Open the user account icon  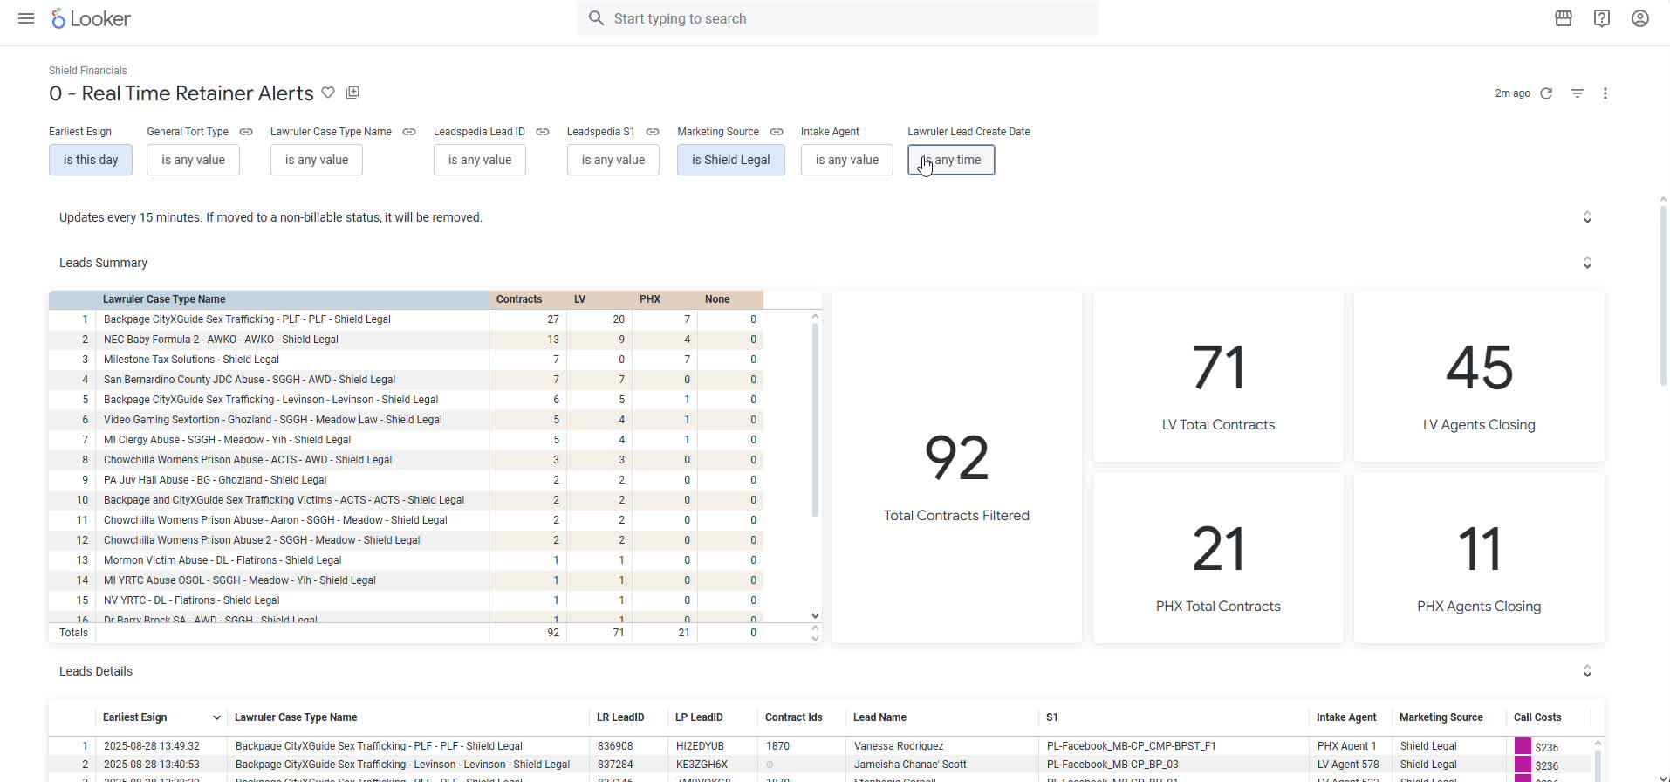pos(1639,18)
